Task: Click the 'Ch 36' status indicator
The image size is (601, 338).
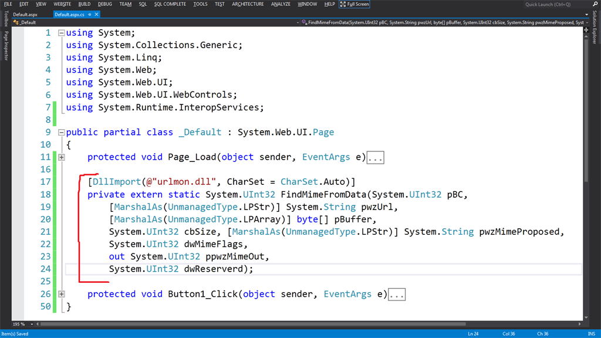Action: click(x=542, y=334)
